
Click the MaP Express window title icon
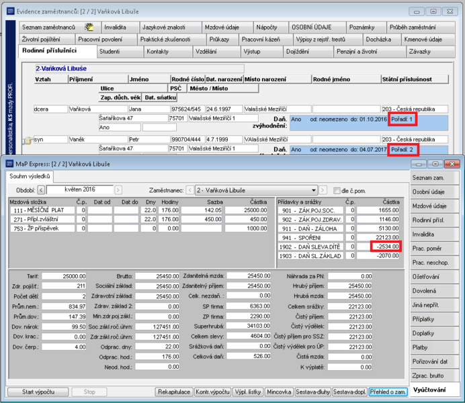[10, 164]
